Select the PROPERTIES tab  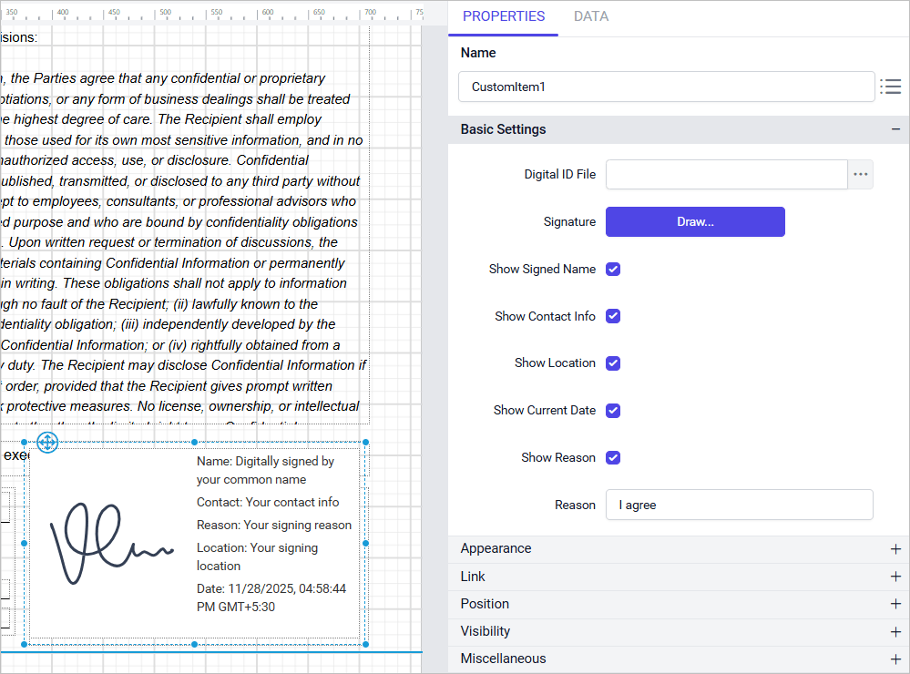(504, 16)
